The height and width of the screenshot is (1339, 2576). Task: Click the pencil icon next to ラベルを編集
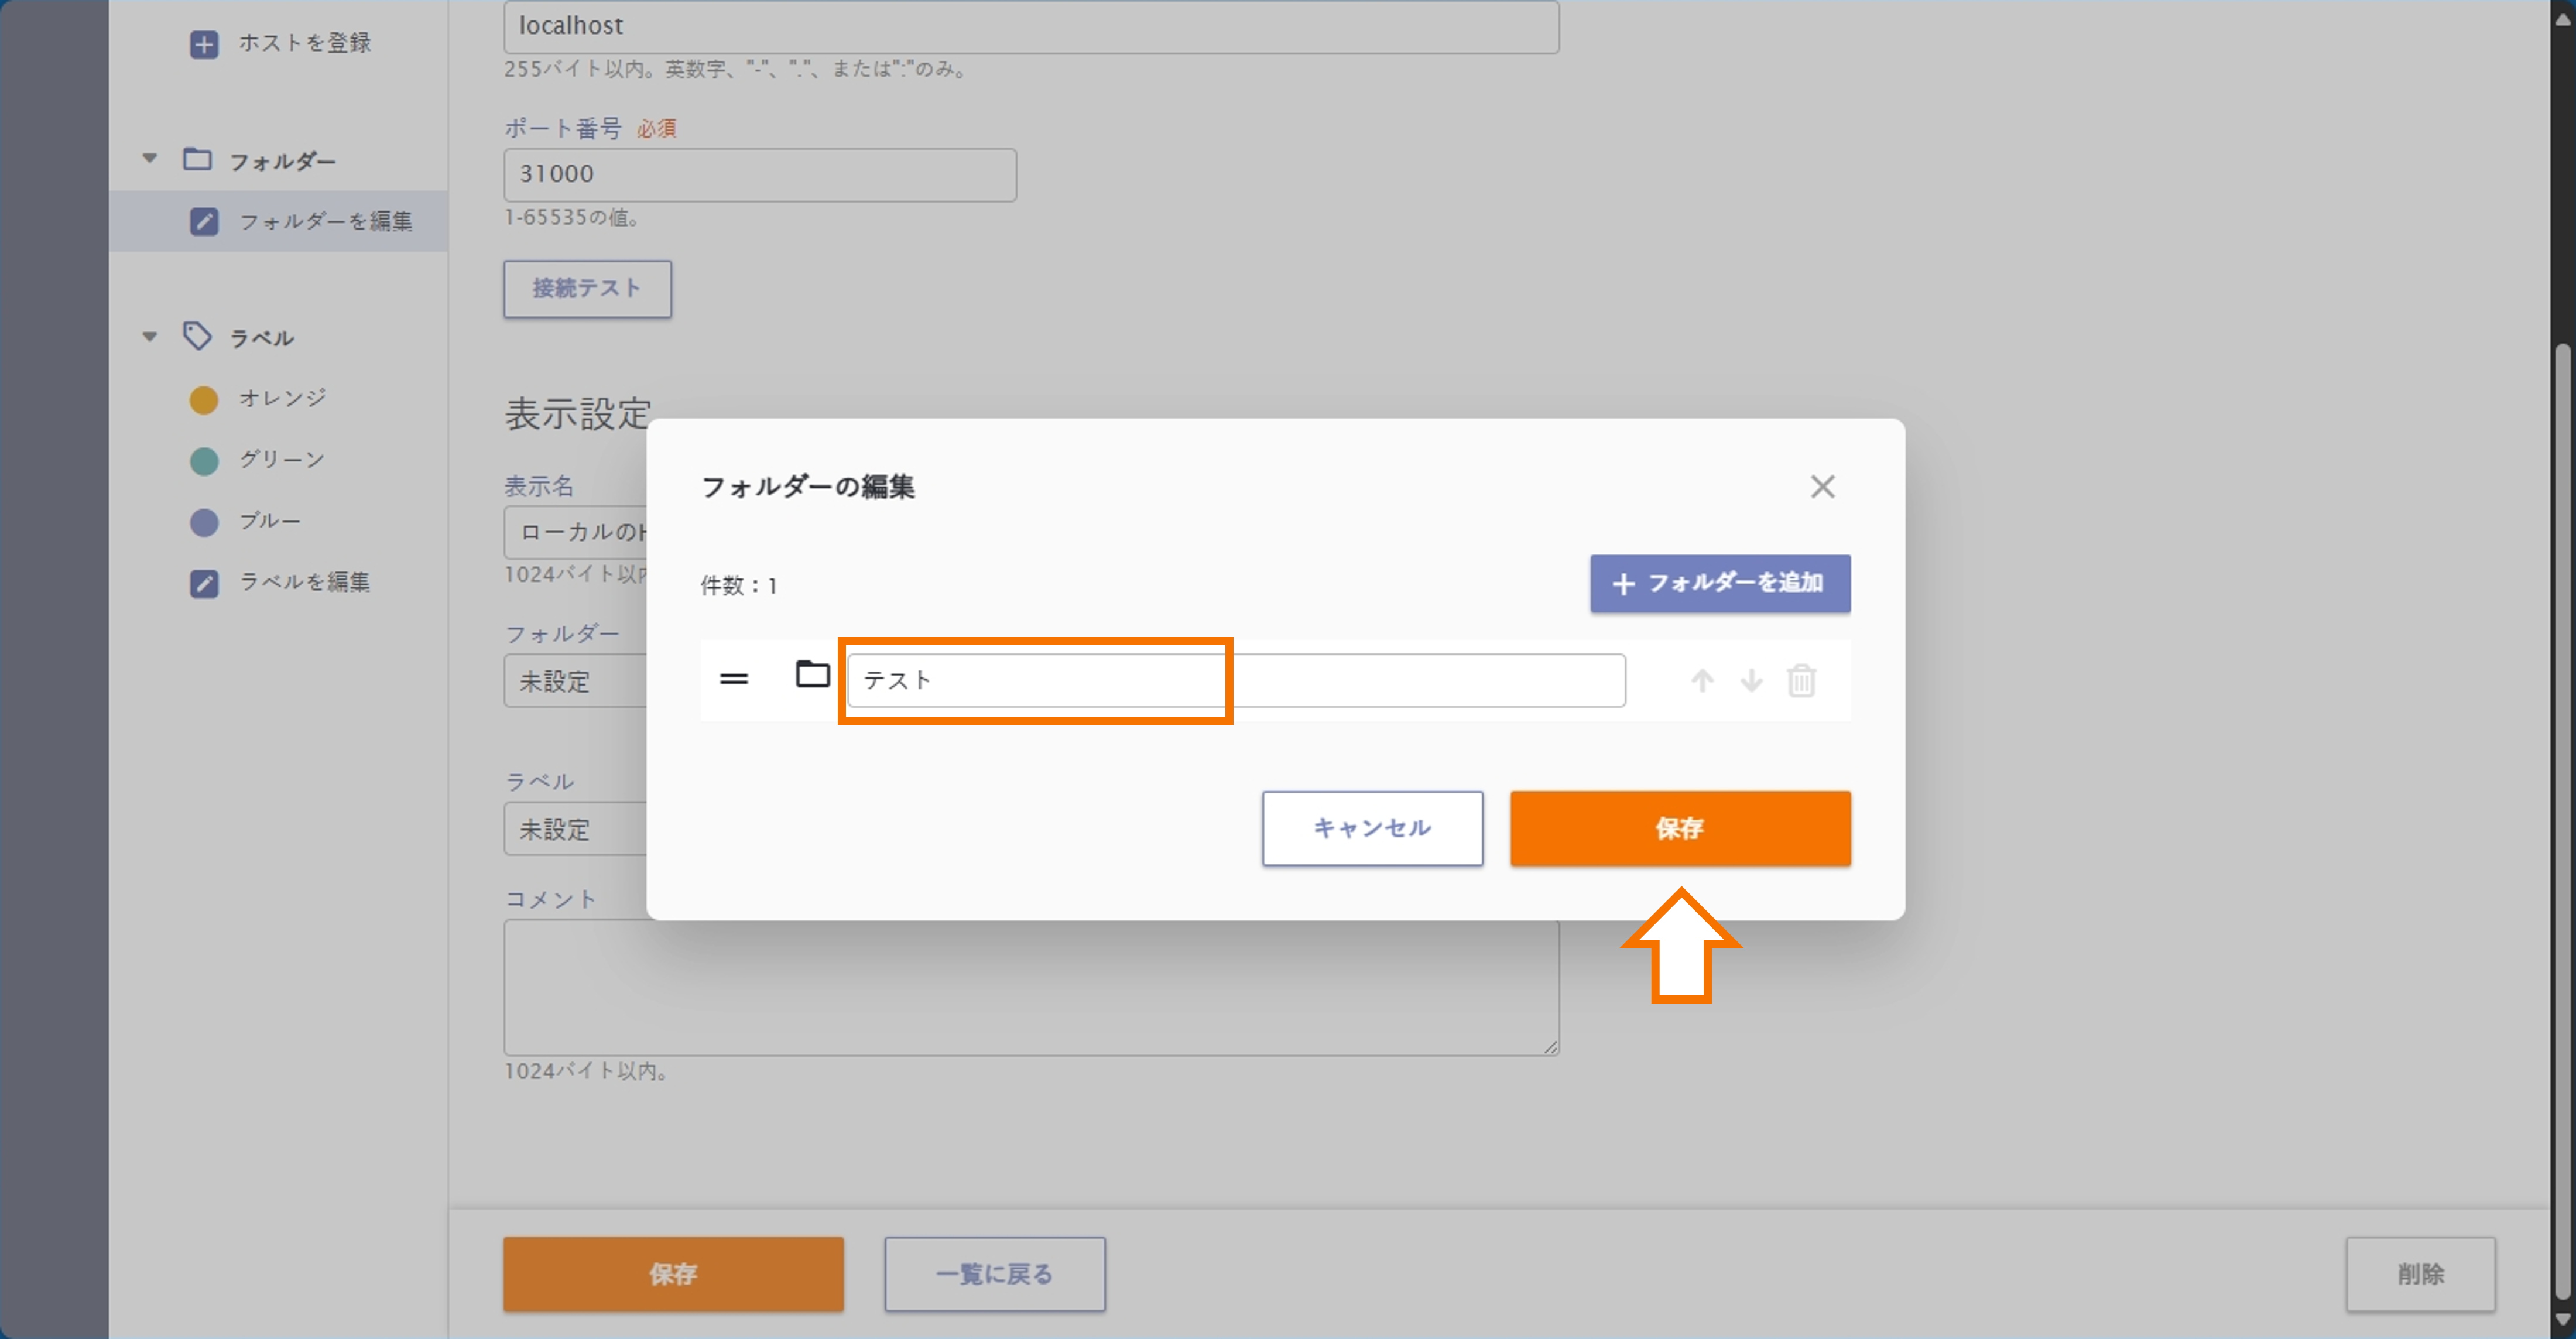pos(205,583)
